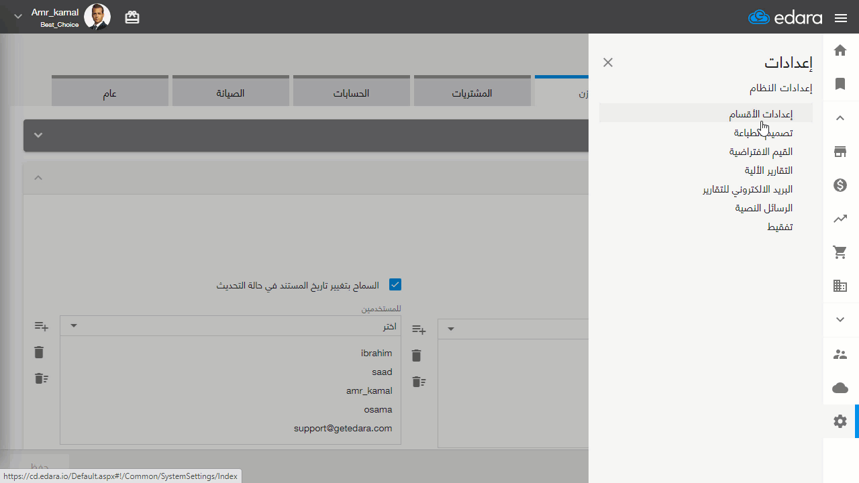Click the Amr_kamal profile avatar

click(x=97, y=17)
